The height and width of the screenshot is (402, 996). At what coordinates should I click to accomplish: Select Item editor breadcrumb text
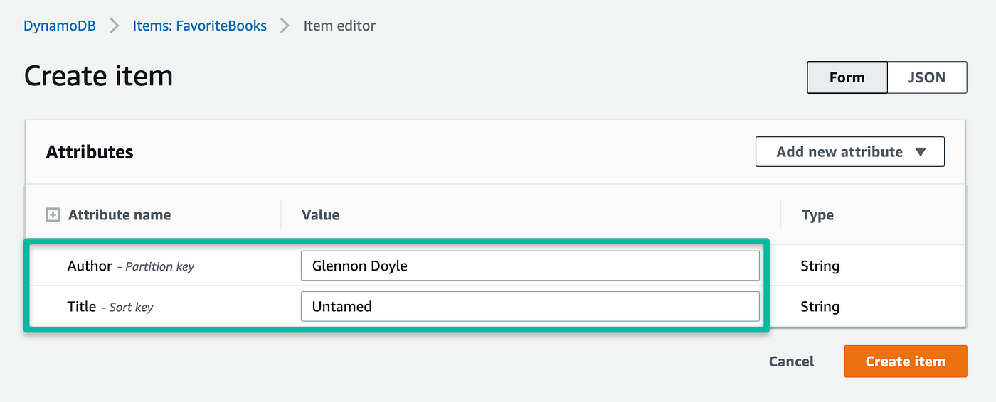tap(339, 26)
